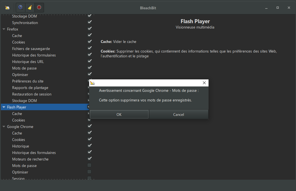Select Optimiser row under Firefox

[20, 75]
